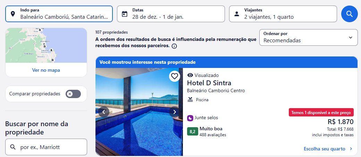Open the Hotel D Sintra title

209,83
